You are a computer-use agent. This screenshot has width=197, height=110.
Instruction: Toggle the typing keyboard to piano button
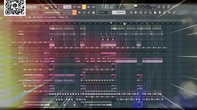point(74,12)
